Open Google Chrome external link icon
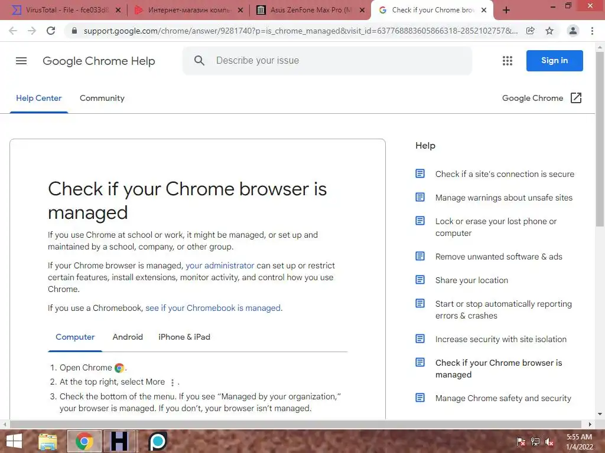Screen dimensions: 605x453 tap(575, 98)
